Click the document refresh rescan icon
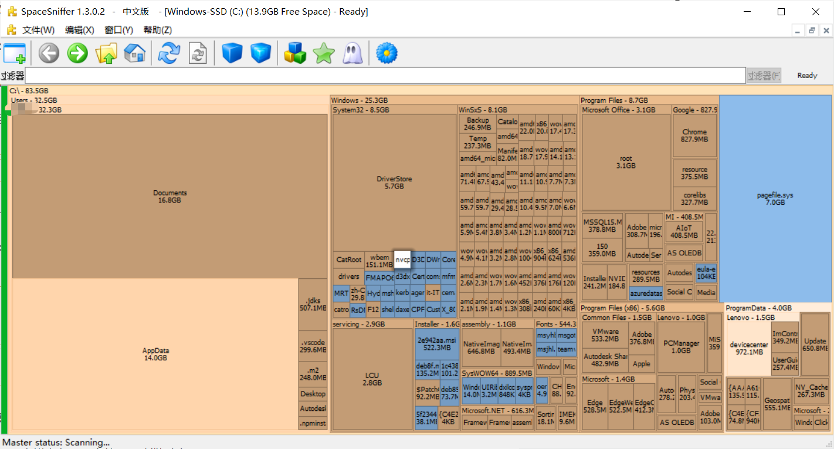Screen dimensions: 834x449 (198, 53)
